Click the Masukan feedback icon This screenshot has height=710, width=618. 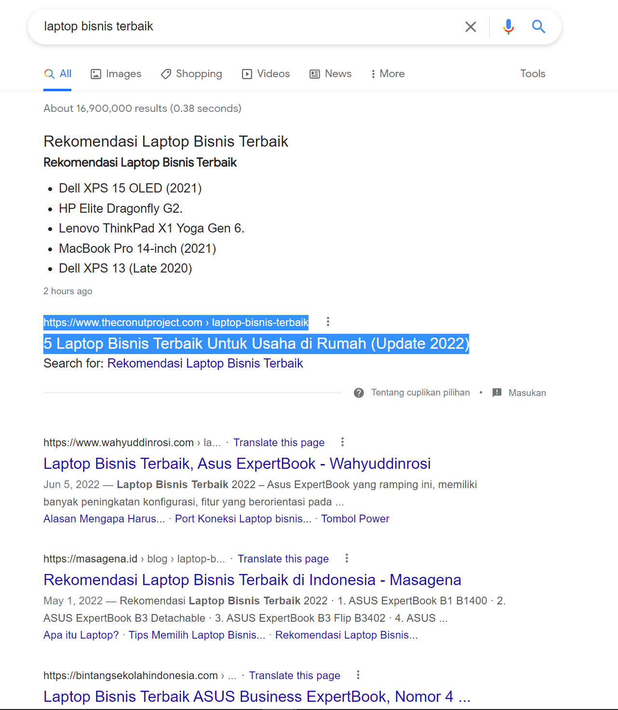click(497, 393)
